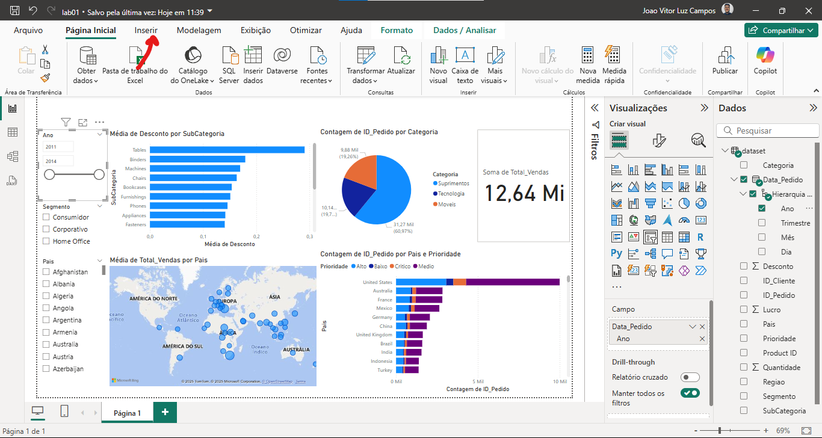The height and width of the screenshot is (438, 822).
Task: Select the gauge visual type
Action: [x=684, y=220]
